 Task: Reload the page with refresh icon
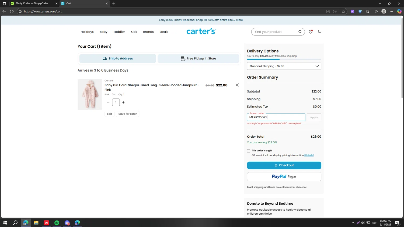12,11
